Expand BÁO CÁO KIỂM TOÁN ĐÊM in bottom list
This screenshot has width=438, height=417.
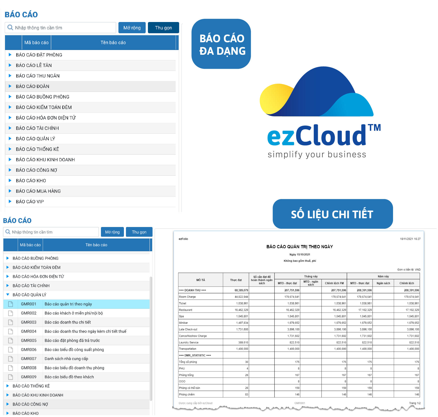[x=8, y=267]
